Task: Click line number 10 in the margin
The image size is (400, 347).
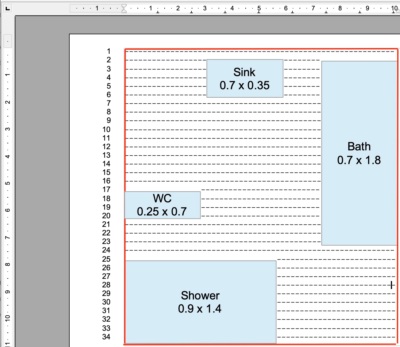Action: (106, 129)
